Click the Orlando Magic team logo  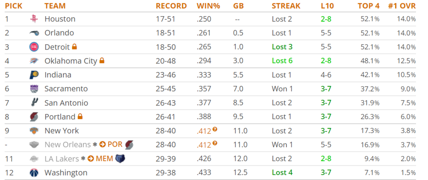click(x=34, y=33)
